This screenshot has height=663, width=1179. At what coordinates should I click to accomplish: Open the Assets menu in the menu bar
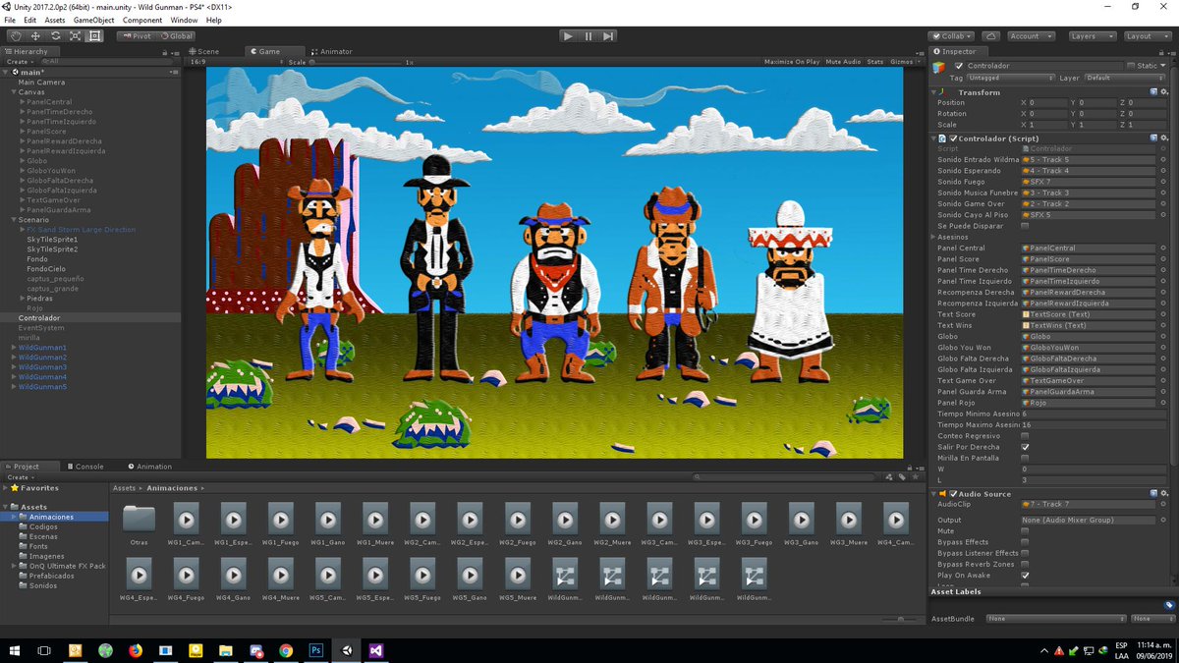pyautogui.click(x=55, y=20)
